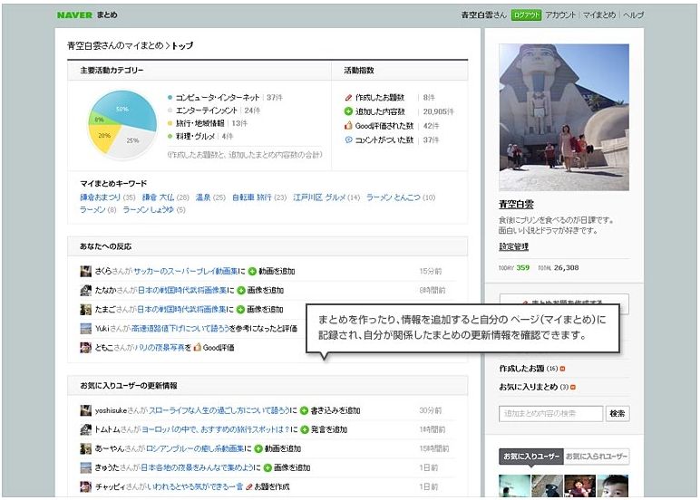This screenshot has height=500, width=700.
Task: Click the blue コンピュータ・インターネット legend dot
Action: (170, 97)
